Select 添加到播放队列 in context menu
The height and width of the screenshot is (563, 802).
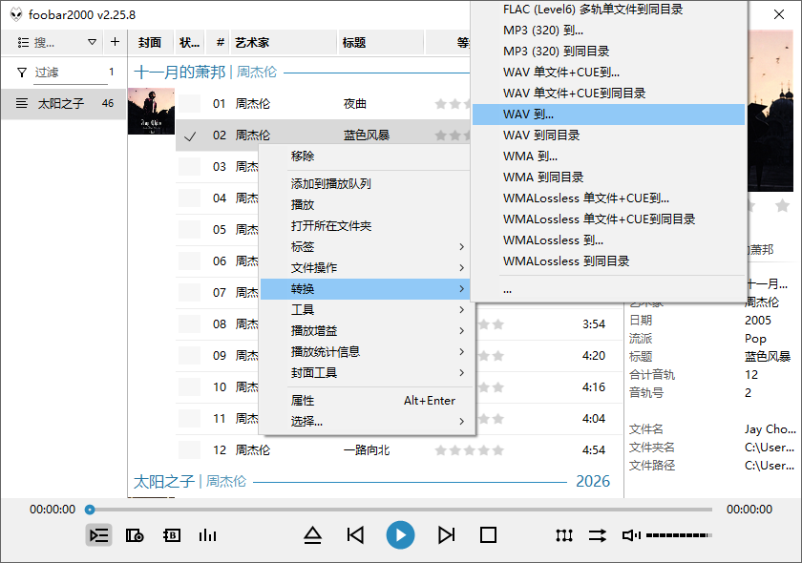(x=366, y=183)
